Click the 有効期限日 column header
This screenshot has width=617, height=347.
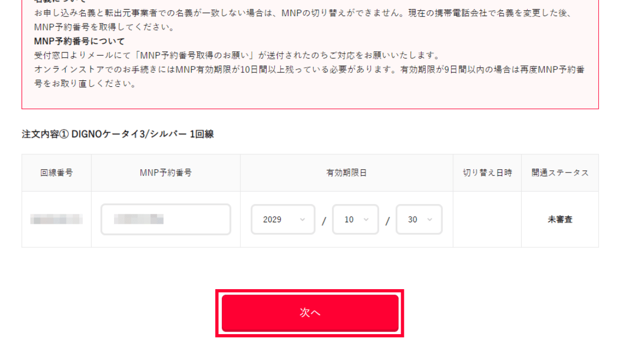pyautogui.click(x=347, y=173)
